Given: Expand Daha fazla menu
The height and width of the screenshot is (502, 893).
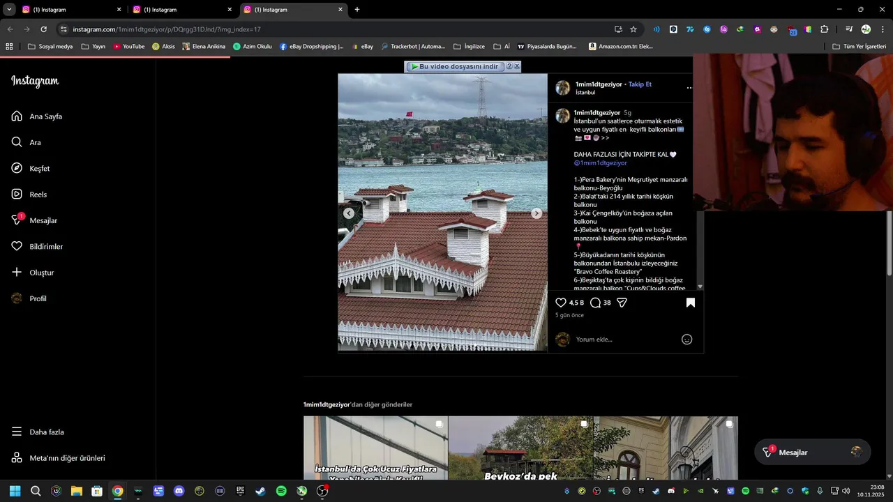Looking at the screenshot, I should [x=38, y=432].
